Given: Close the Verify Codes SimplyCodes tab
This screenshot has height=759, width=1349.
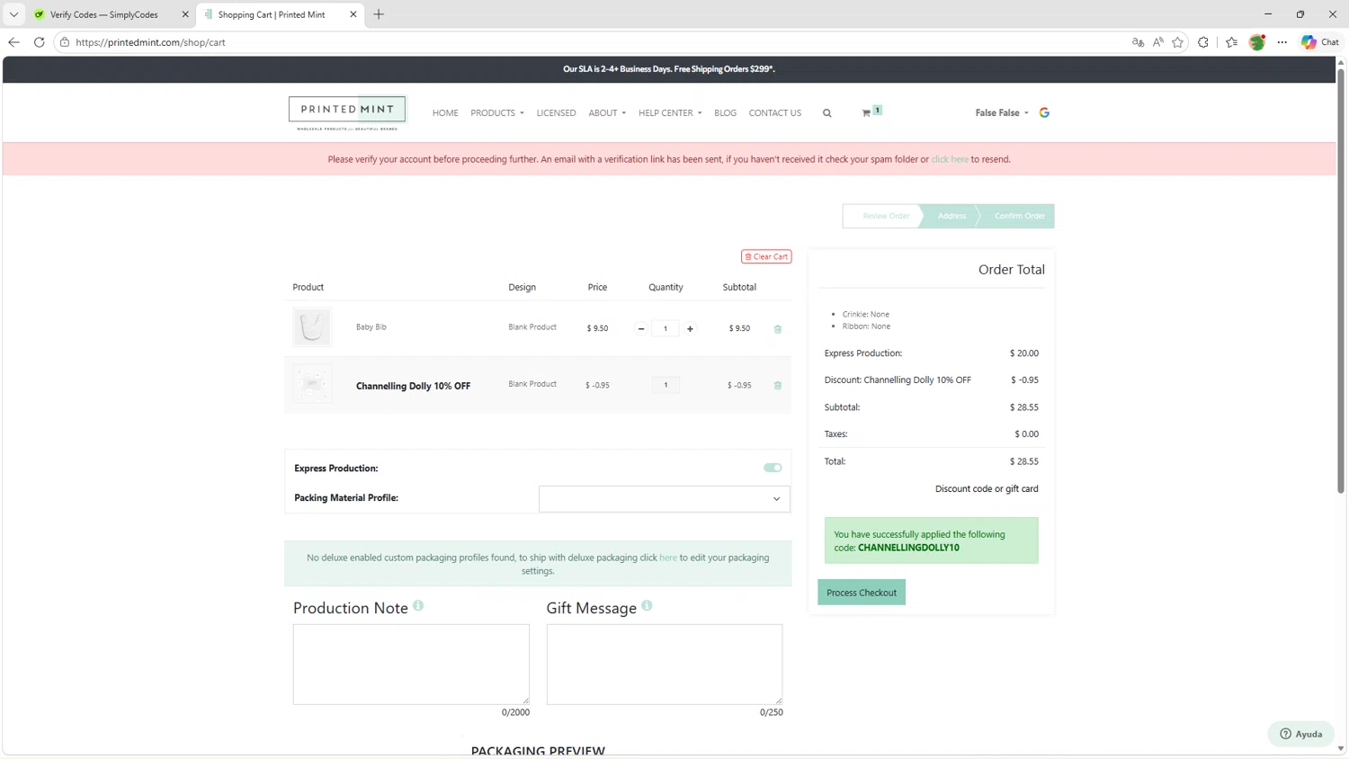Looking at the screenshot, I should 185,14.
